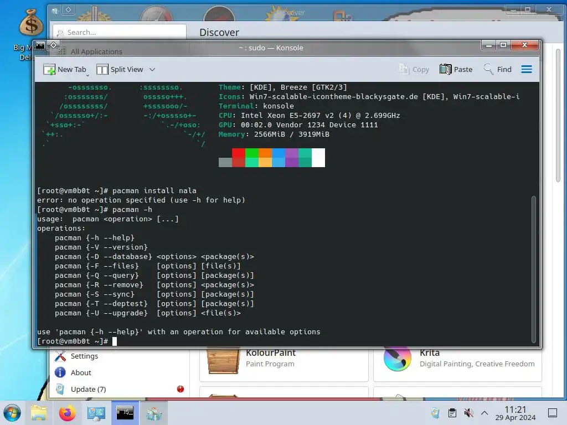Click the 'Intel Xeon E5-2697 v2' CPU line
The height and width of the screenshot is (425, 567).
[309, 116]
